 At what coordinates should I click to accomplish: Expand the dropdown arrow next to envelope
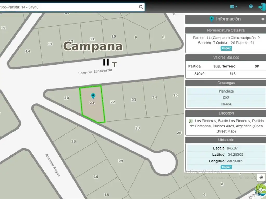(236, 7)
